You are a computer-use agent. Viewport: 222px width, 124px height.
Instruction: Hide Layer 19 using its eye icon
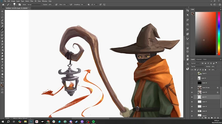192,97
